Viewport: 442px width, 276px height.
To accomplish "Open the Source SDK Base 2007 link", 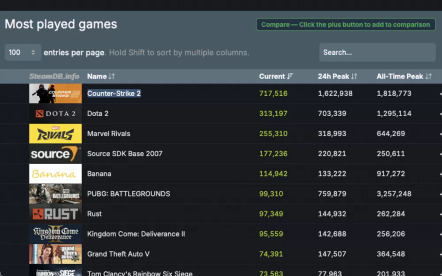I will point(125,154).
